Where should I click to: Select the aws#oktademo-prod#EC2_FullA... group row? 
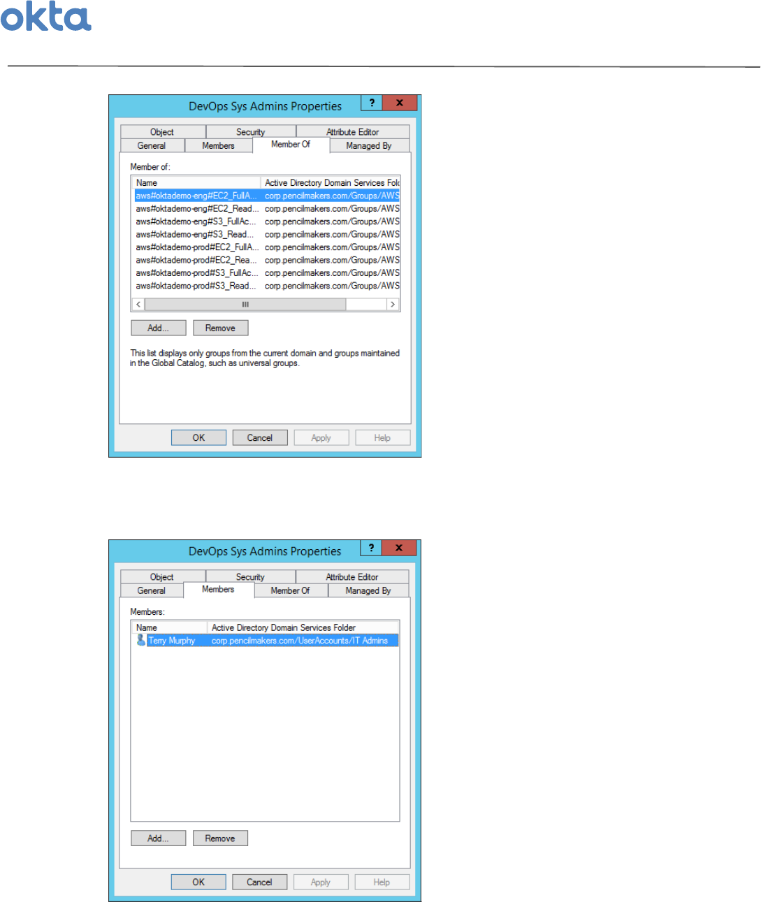pyautogui.click(x=267, y=247)
